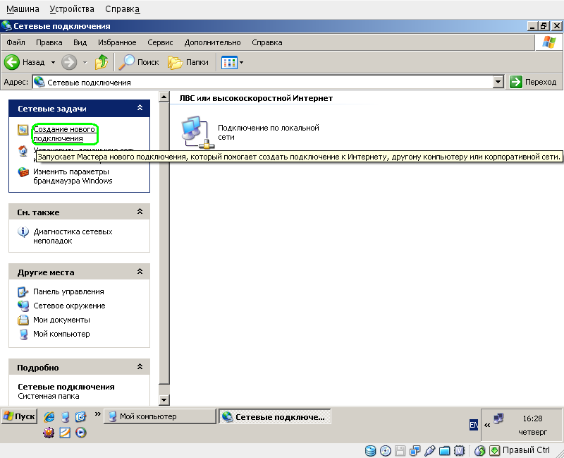Click the VirtualBox virtualization chip icon
This screenshot has height=458, width=564.
click(x=460, y=450)
